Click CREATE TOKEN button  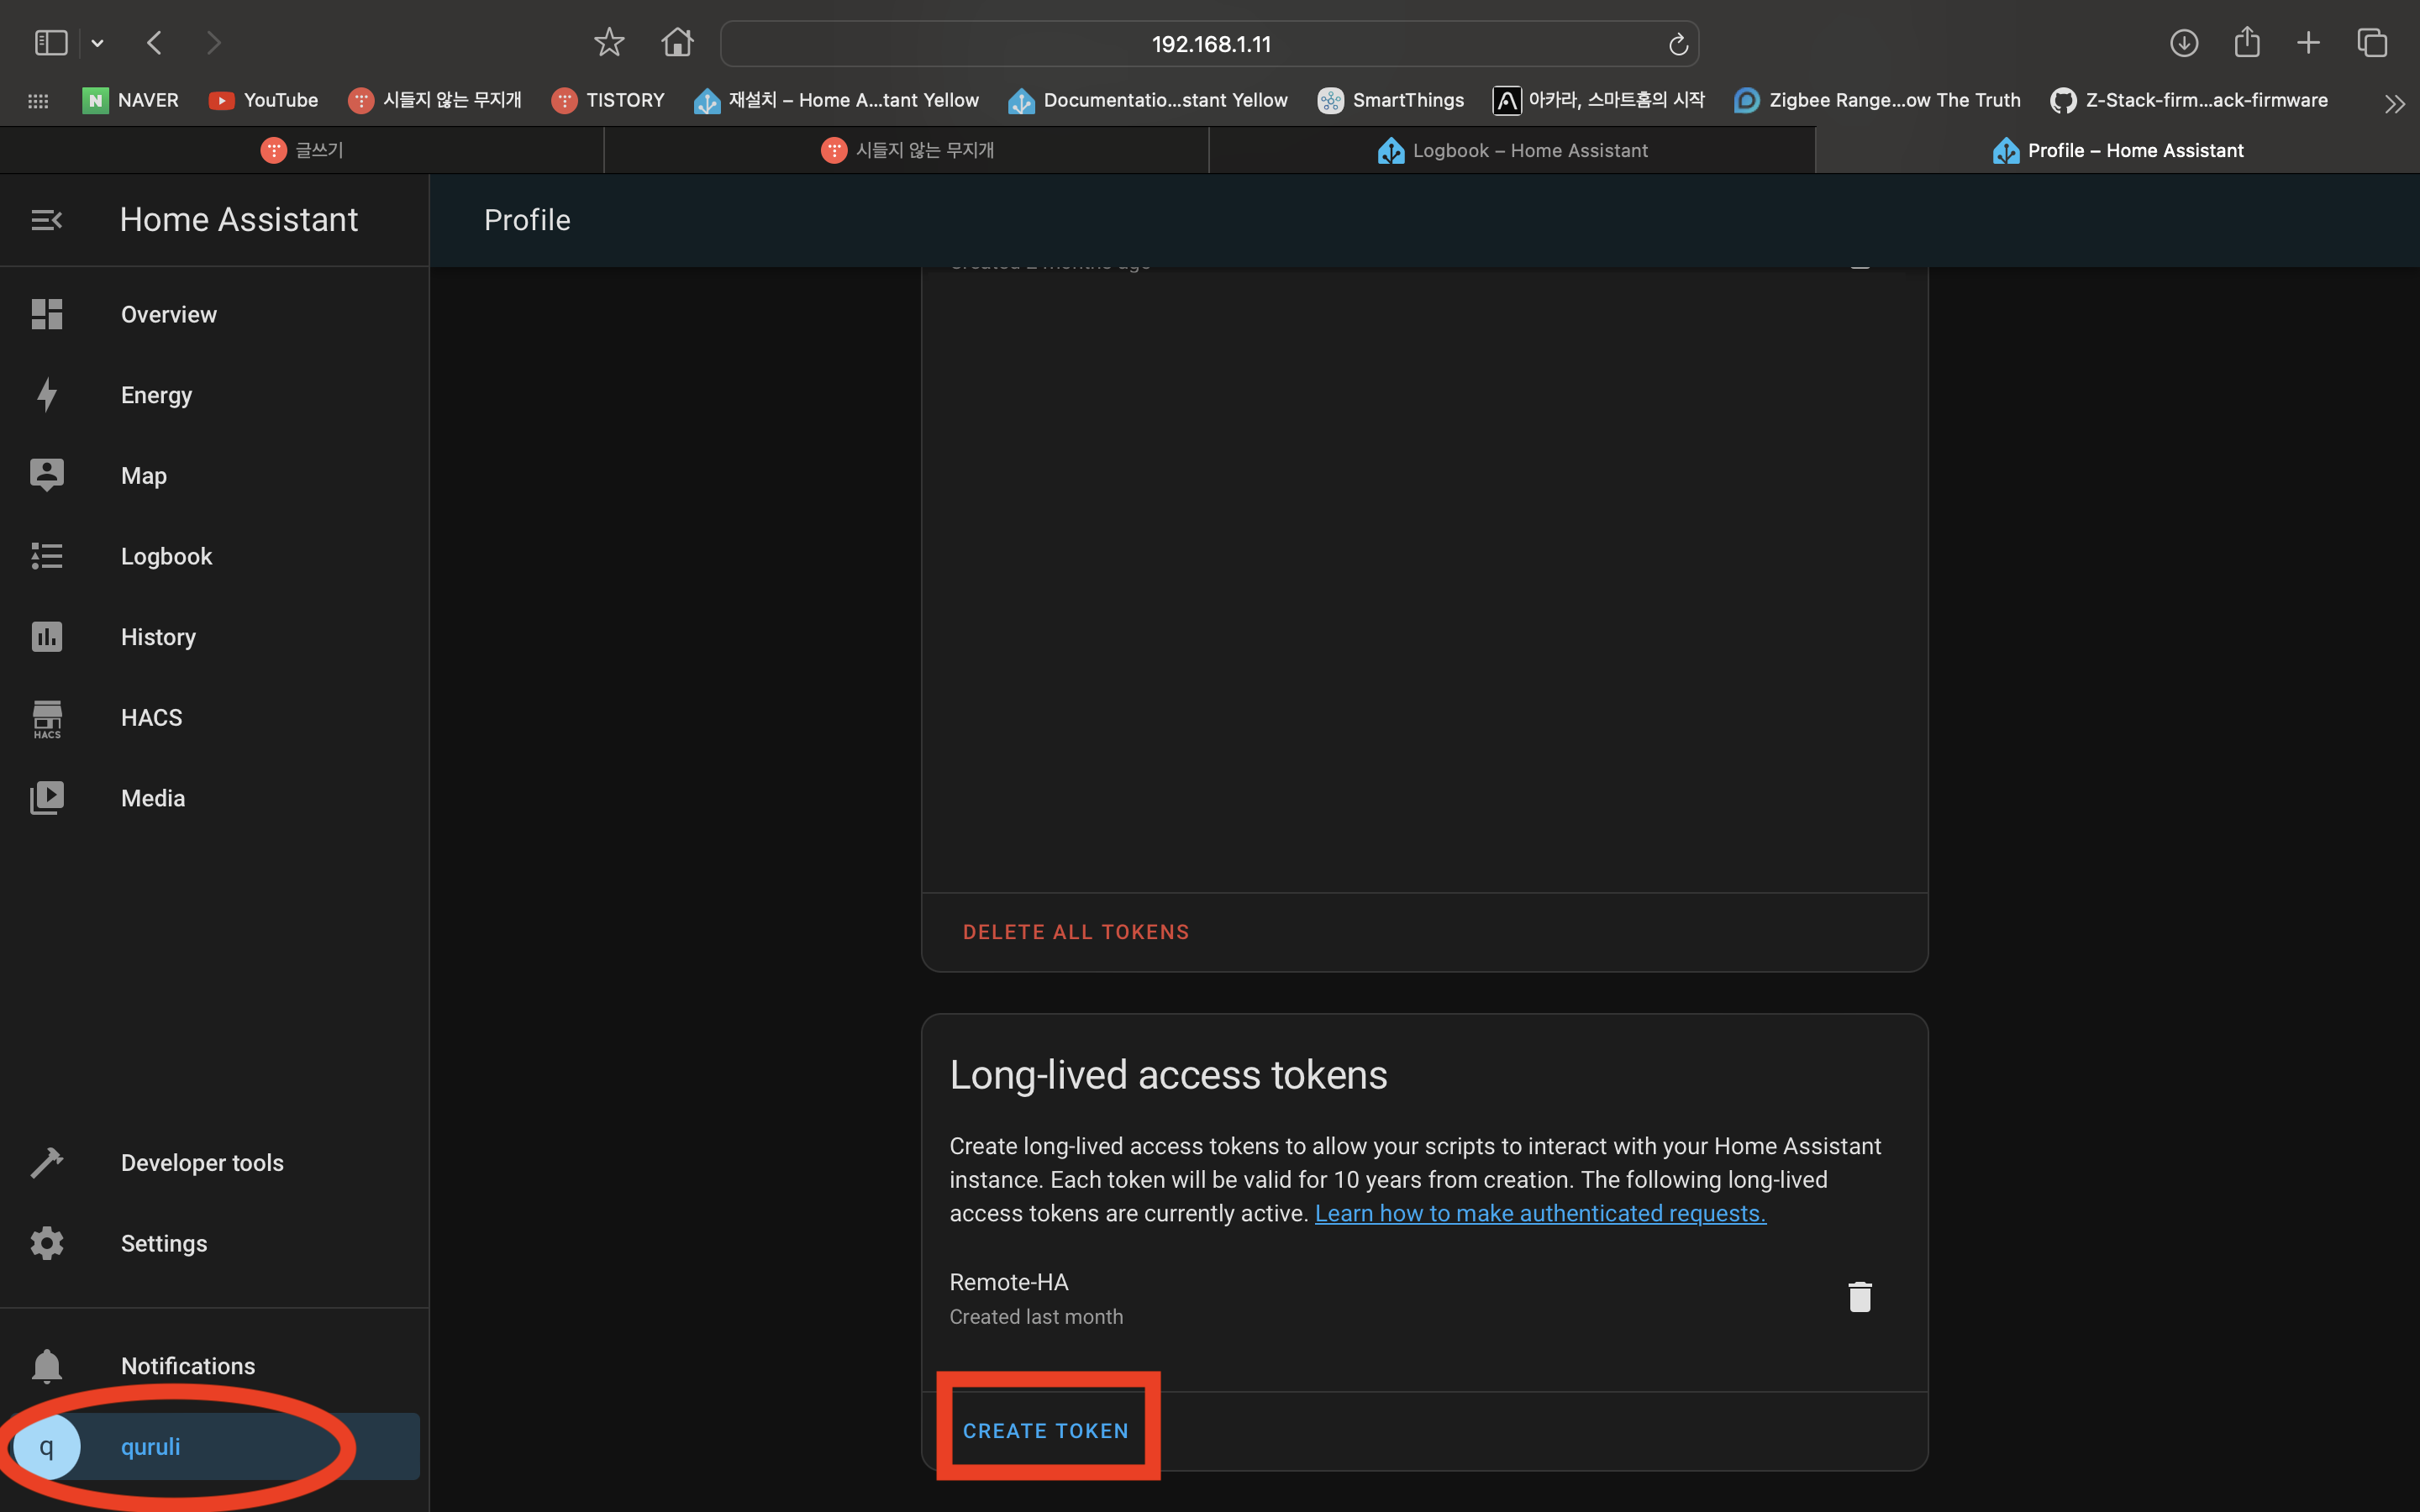point(1046,1431)
